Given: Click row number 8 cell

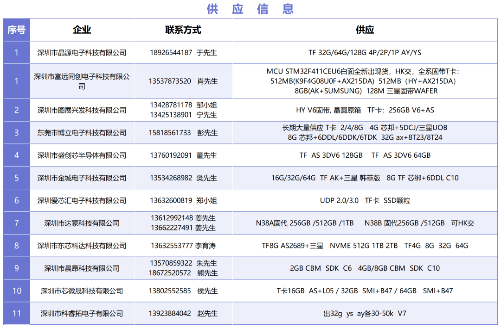Looking at the screenshot, I should pyautogui.click(x=17, y=246).
